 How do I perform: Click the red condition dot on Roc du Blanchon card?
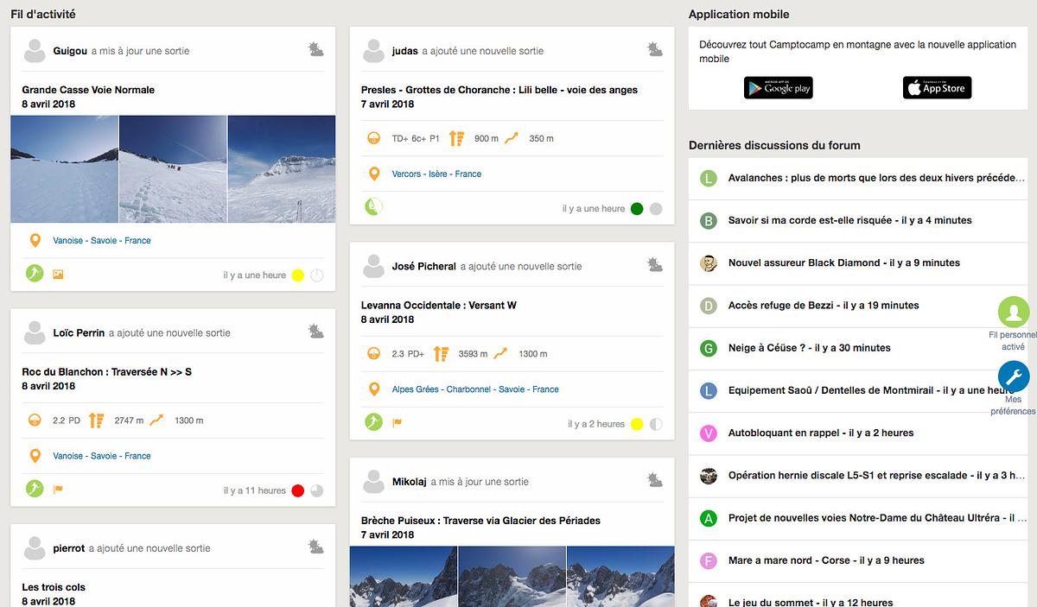pos(297,490)
